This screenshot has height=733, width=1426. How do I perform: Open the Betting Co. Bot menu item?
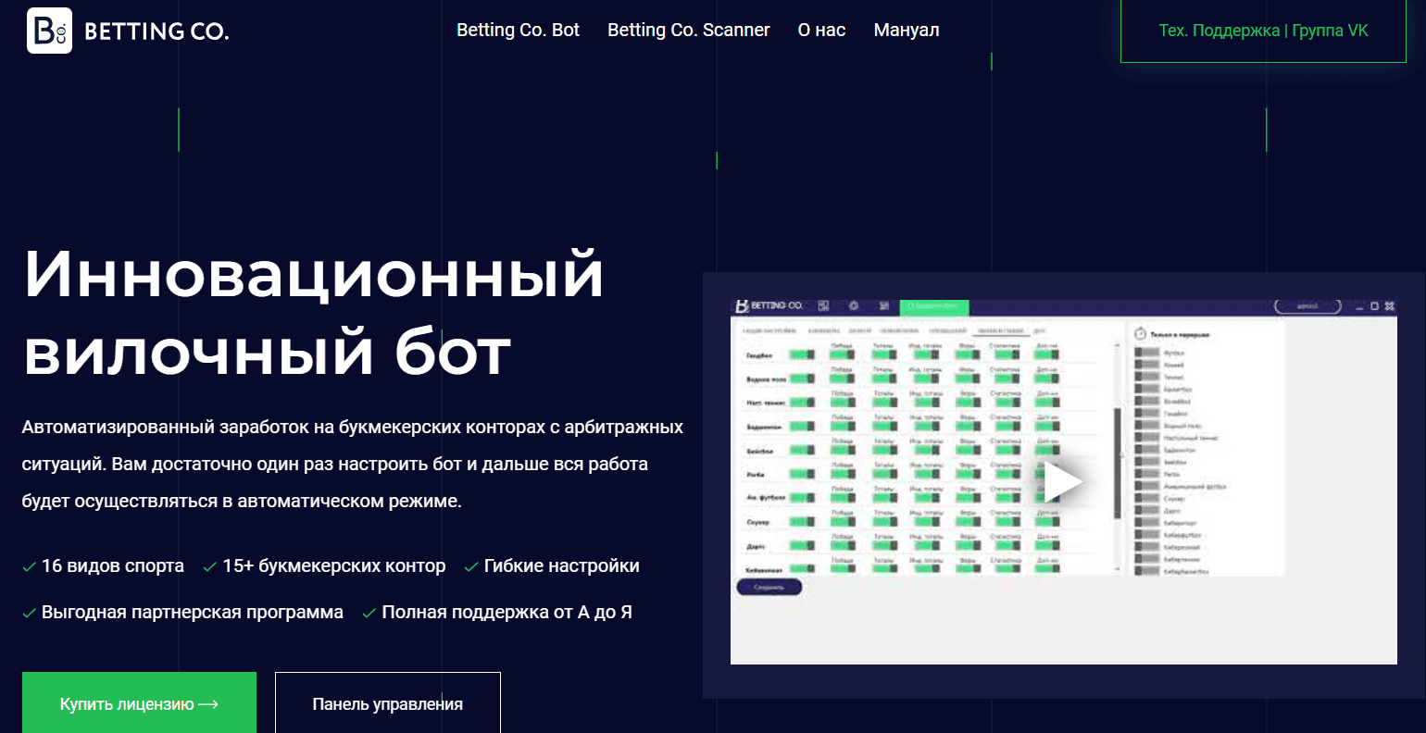(518, 31)
